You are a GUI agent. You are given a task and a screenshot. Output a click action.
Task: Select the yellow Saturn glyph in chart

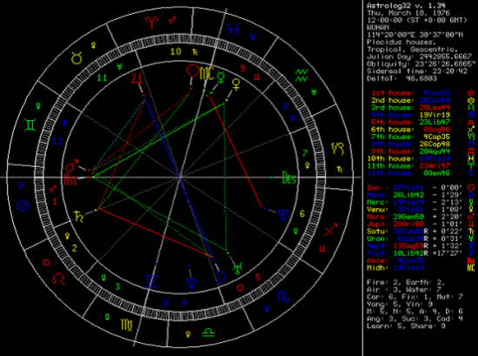point(79,217)
